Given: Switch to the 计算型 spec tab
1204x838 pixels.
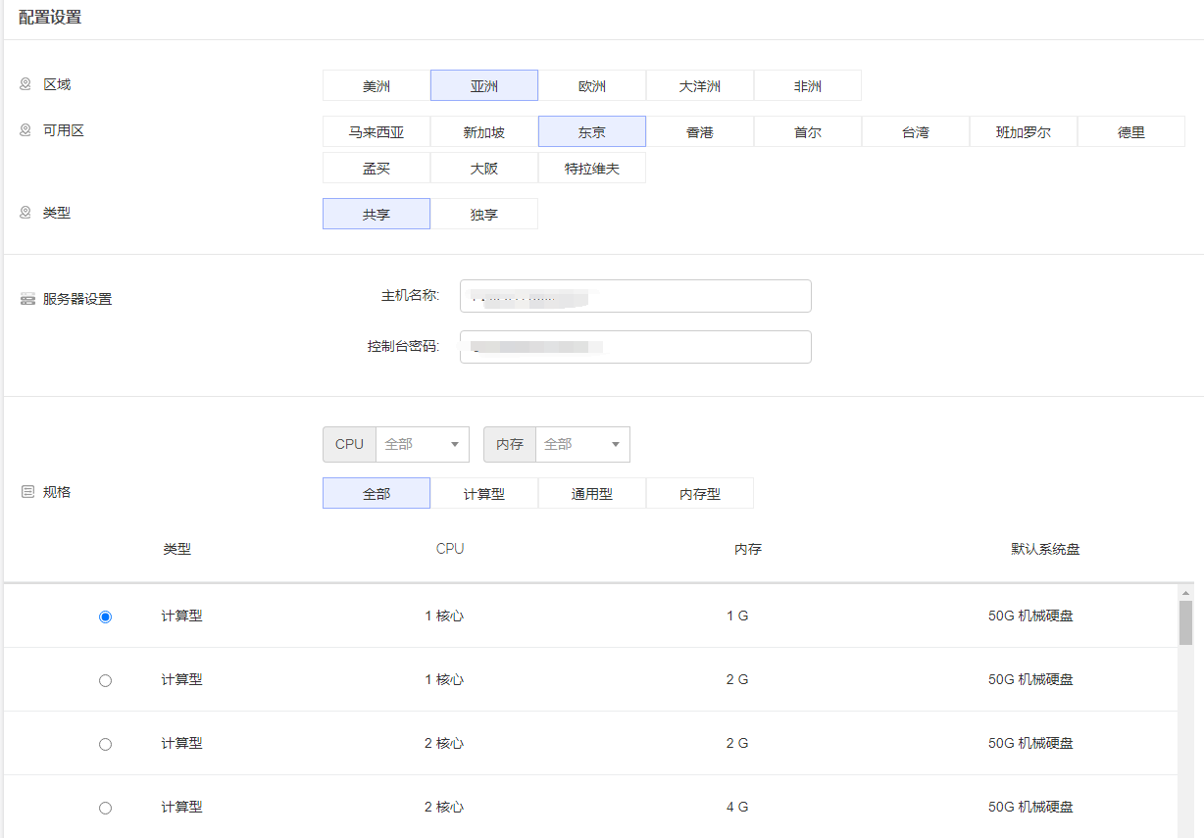Looking at the screenshot, I should tap(484, 494).
